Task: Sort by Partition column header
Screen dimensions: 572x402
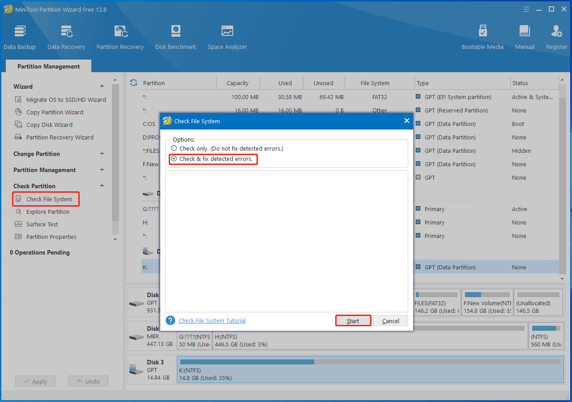Action: [x=179, y=83]
